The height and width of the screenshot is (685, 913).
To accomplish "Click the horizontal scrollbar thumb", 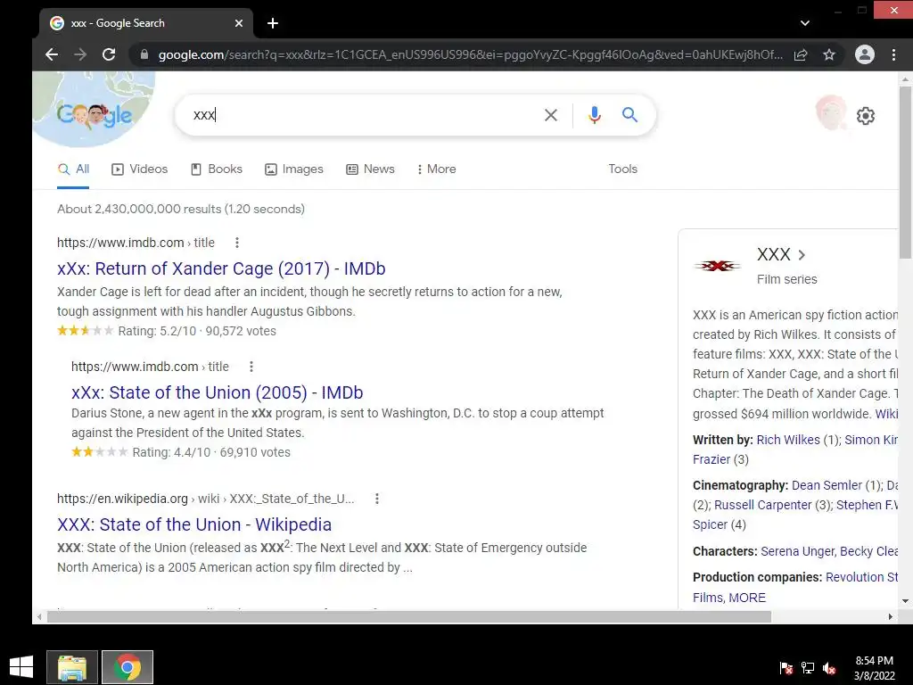I will tap(408, 617).
